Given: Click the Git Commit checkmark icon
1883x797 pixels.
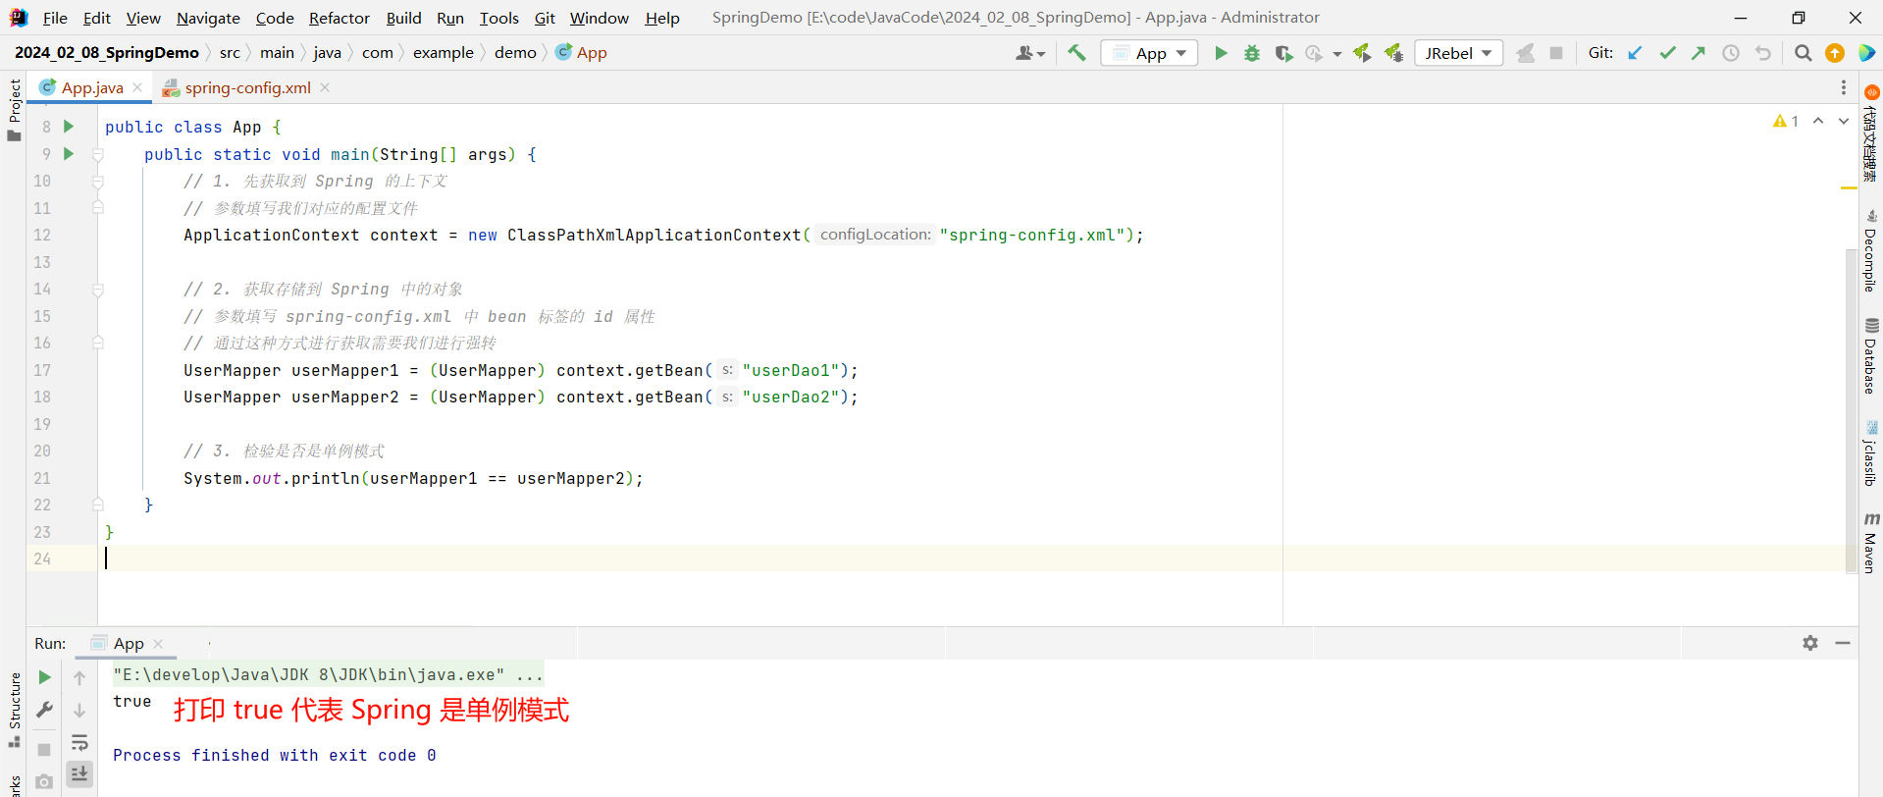Looking at the screenshot, I should point(1667,53).
